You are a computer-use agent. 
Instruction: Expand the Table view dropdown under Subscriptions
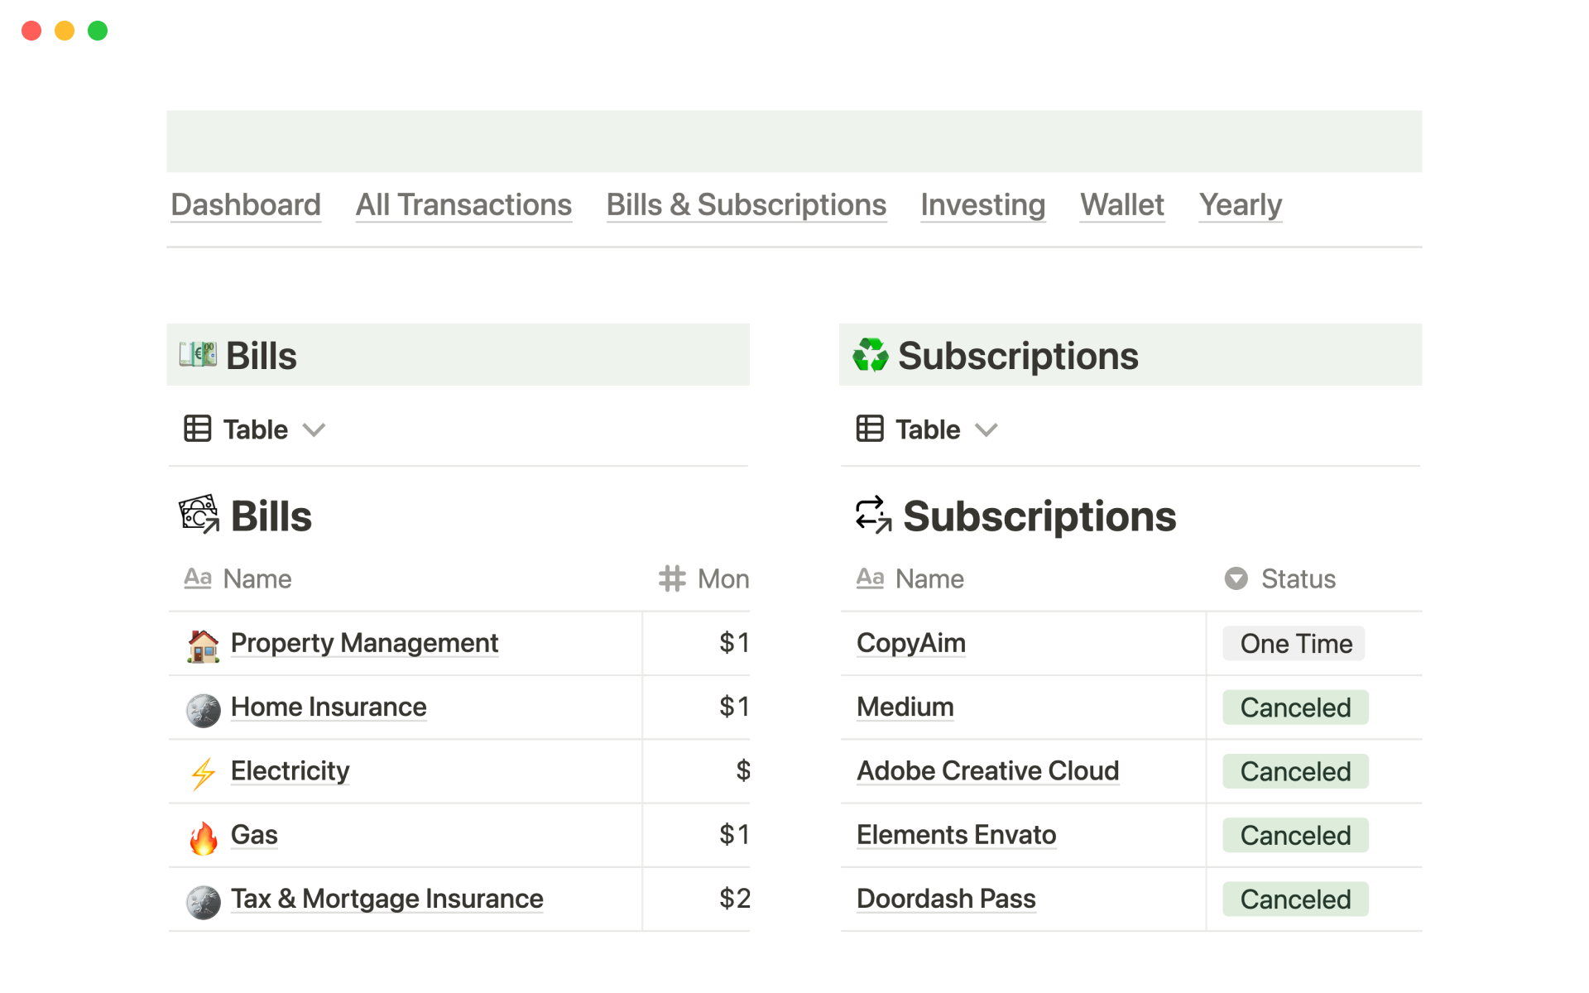tap(986, 429)
